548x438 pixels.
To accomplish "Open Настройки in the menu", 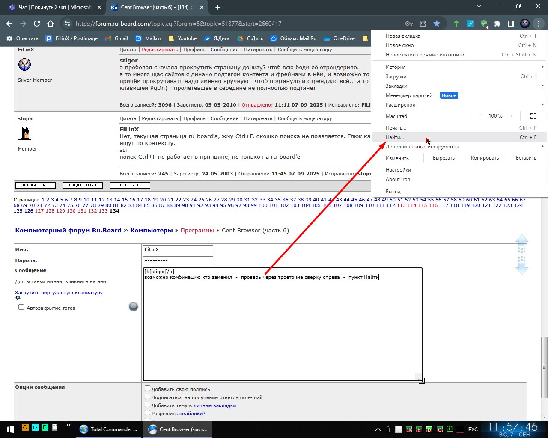I will pyautogui.click(x=459, y=170).
